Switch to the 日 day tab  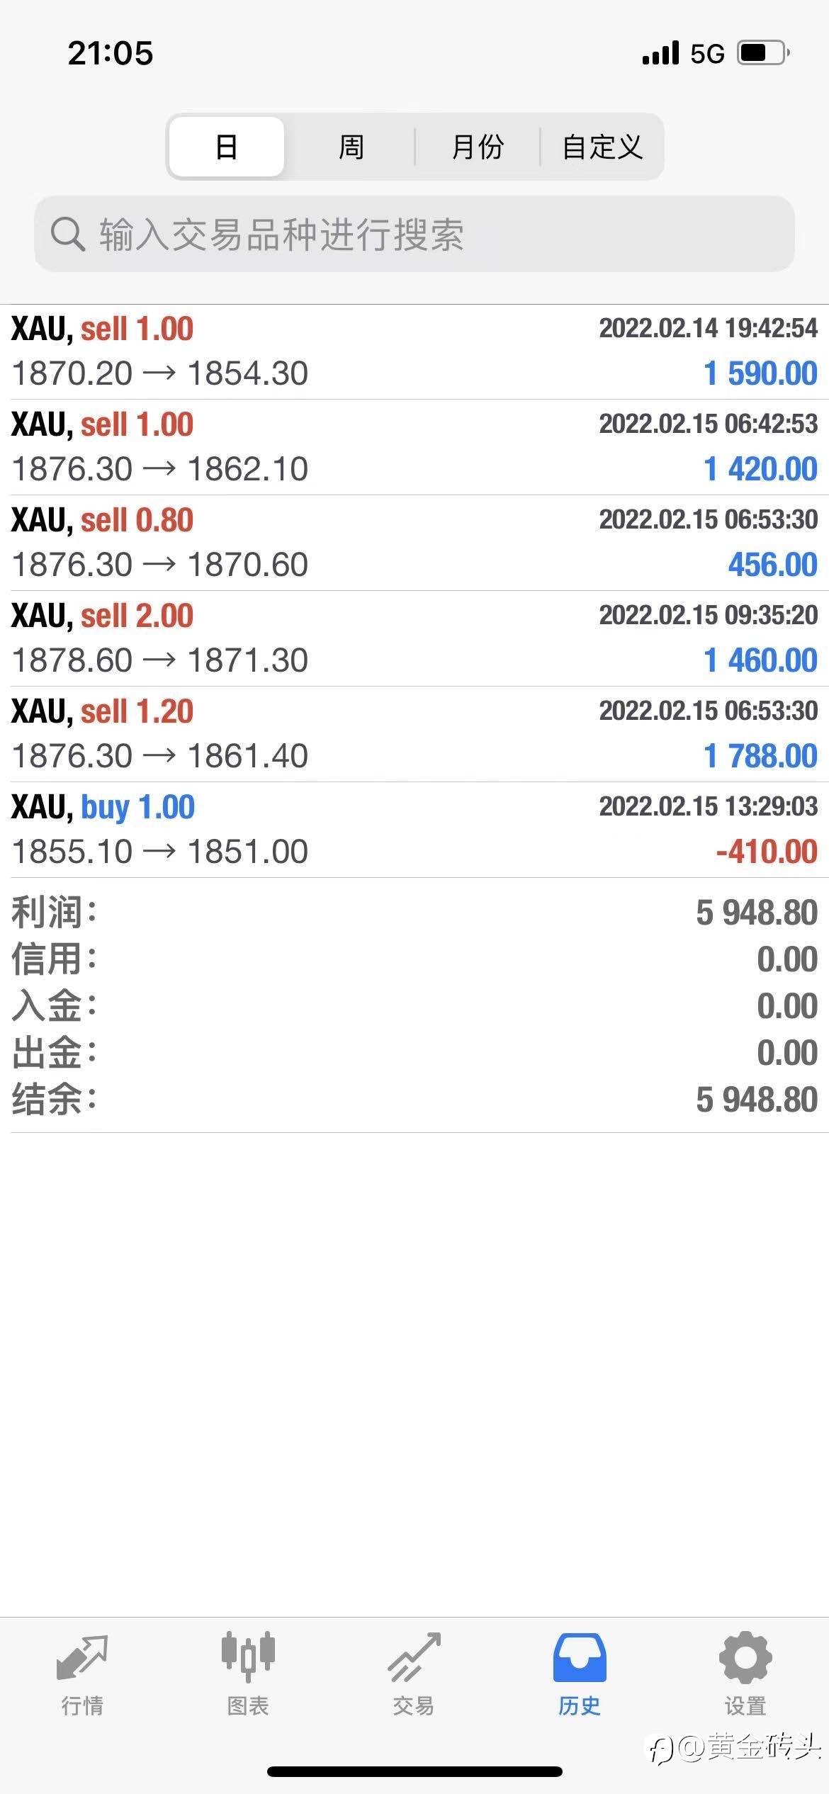coord(227,147)
